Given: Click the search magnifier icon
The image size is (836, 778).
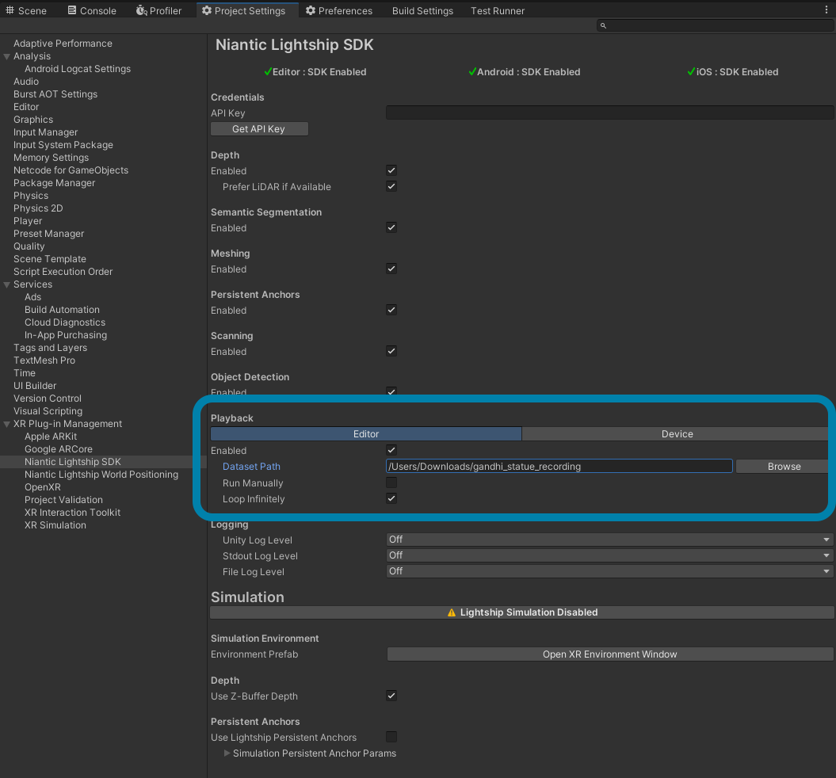Looking at the screenshot, I should pyautogui.click(x=603, y=25).
